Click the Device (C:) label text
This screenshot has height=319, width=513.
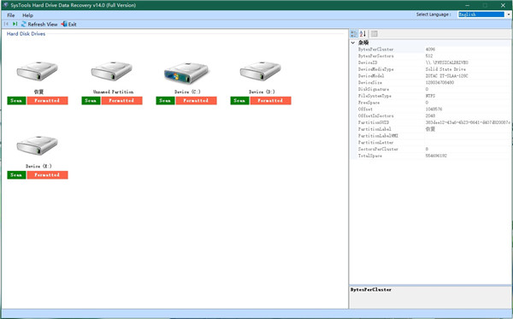[x=187, y=92]
